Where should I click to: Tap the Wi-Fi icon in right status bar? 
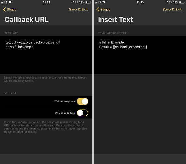(104, 2)
